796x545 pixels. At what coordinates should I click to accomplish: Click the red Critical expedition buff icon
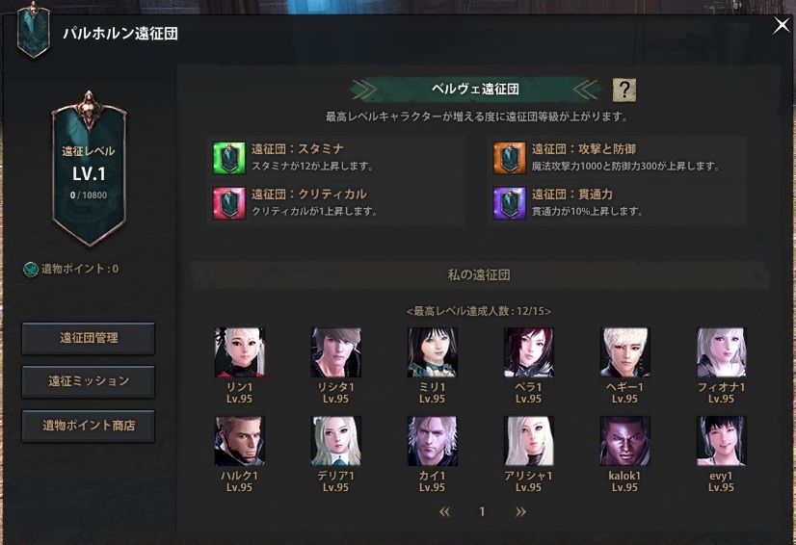pos(229,203)
